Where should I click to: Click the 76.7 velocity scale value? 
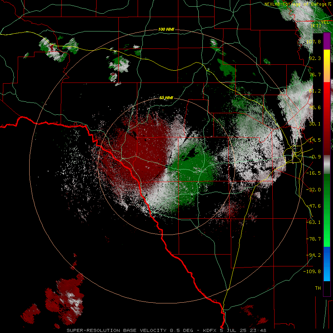tap(315, 74)
